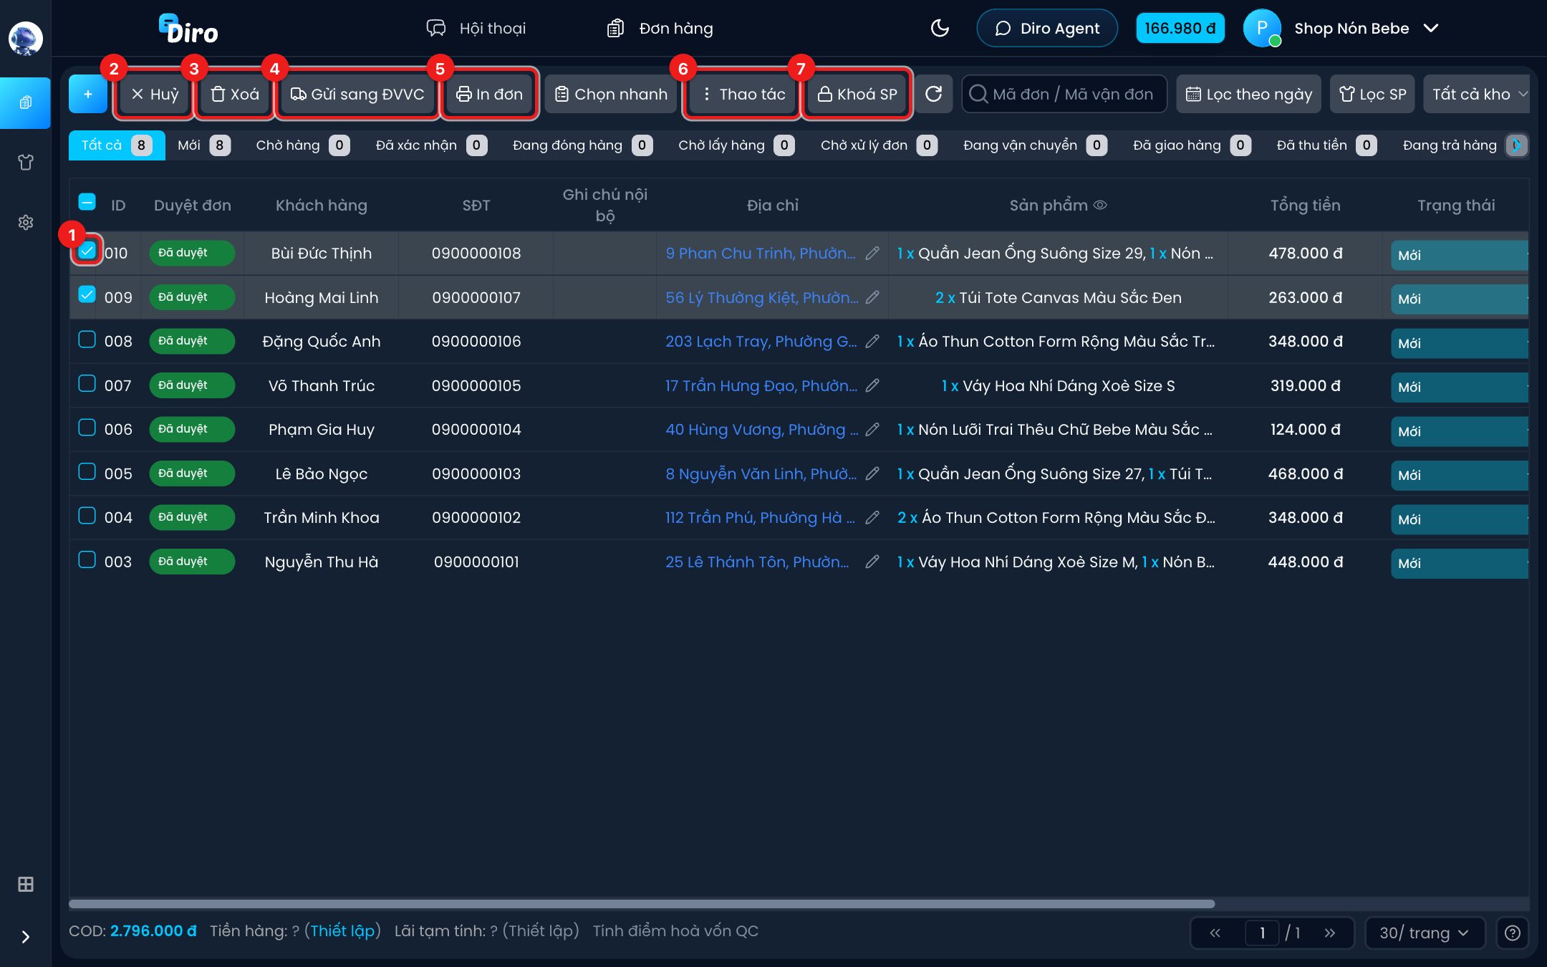
Task: Toggle product column visibility eye icon
Action: click(1100, 206)
